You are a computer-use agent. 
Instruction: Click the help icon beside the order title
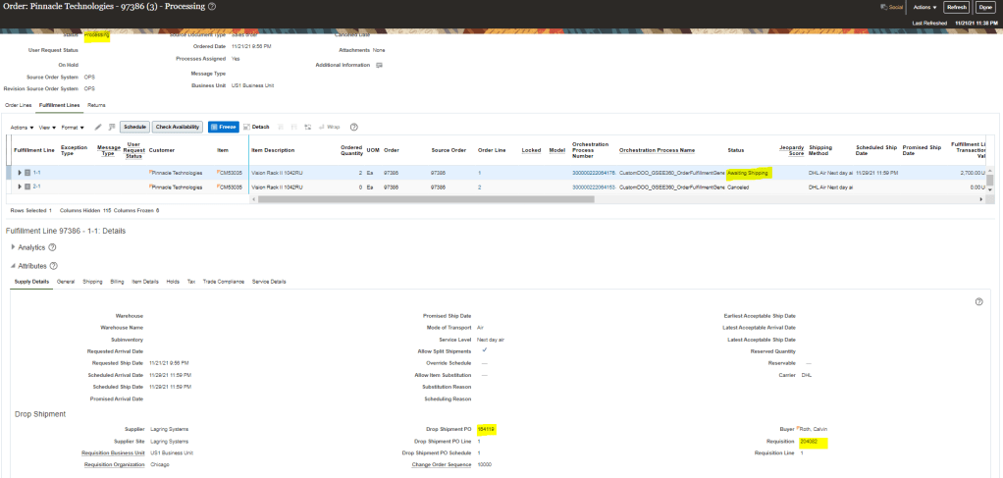(x=213, y=7)
